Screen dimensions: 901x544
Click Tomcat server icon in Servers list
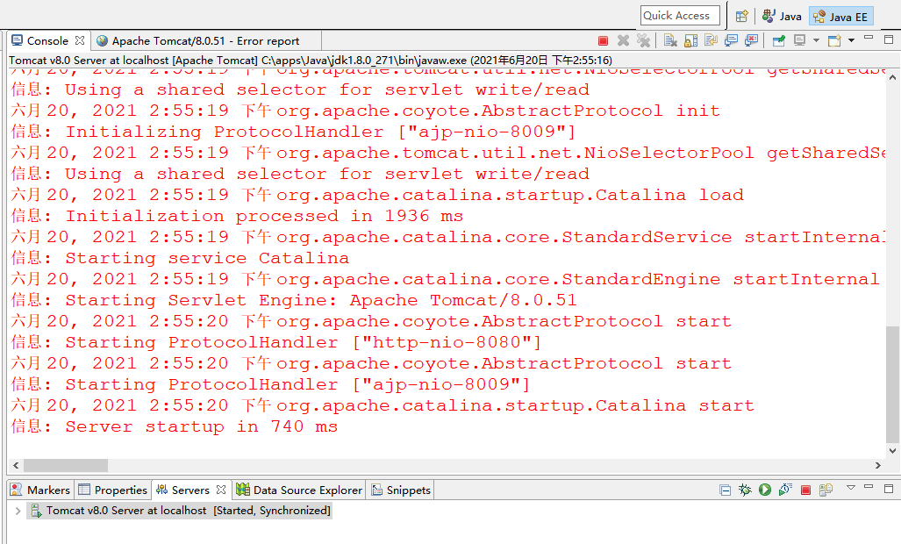(36, 510)
